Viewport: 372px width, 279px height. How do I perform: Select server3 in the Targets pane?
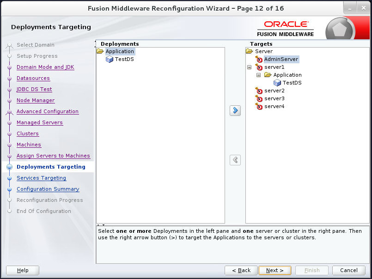pyautogui.click(x=274, y=98)
